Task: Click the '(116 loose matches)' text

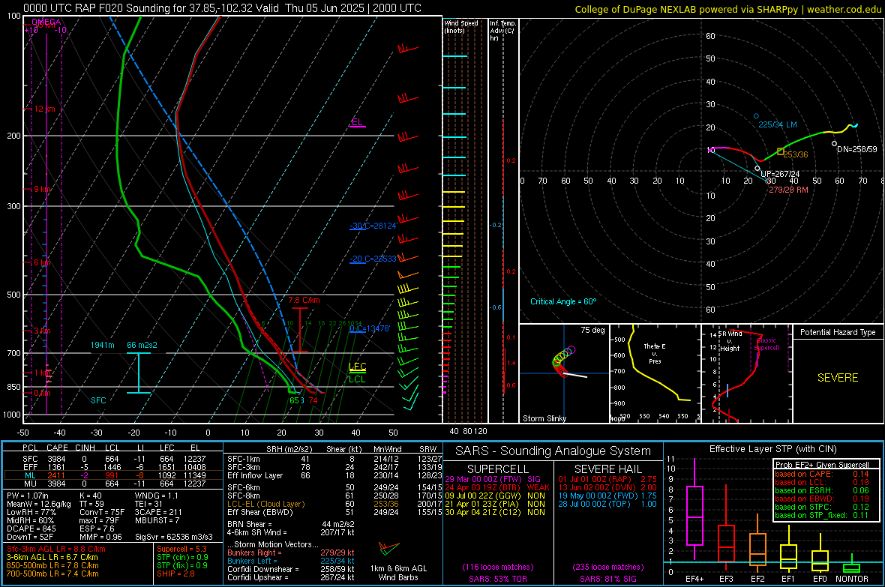Action: 498,567
